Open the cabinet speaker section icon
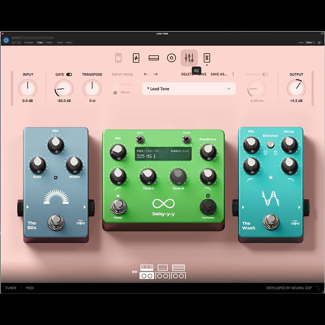Screen dimensions: 325x325 (x=172, y=58)
